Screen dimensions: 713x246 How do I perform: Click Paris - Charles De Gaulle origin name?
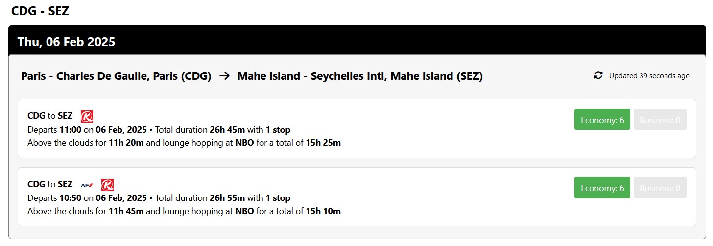coord(116,76)
